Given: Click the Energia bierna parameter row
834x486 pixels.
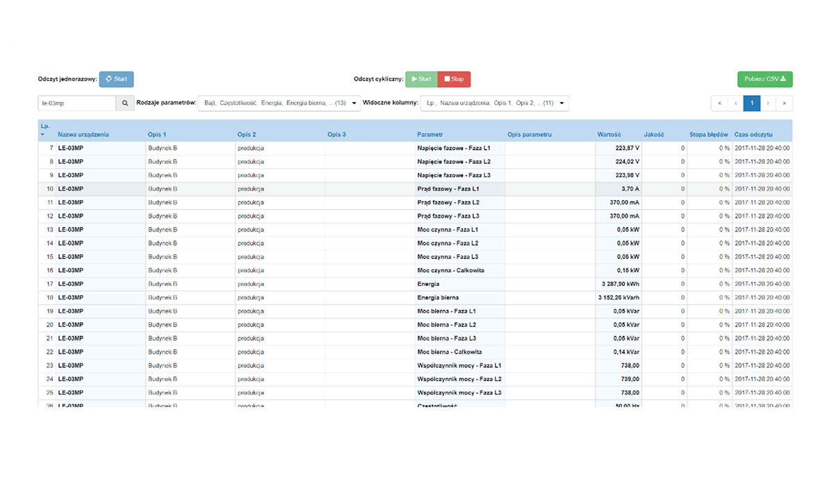Looking at the screenshot, I should coord(438,298).
